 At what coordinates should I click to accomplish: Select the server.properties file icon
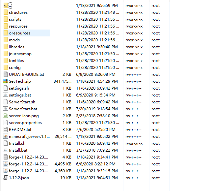click(6, 122)
